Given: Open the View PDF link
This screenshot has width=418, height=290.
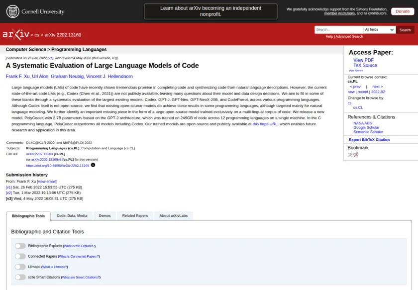Looking at the screenshot, I should click(363, 60).
